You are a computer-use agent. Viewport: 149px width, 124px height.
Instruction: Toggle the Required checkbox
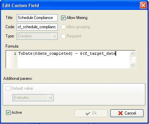63,36
